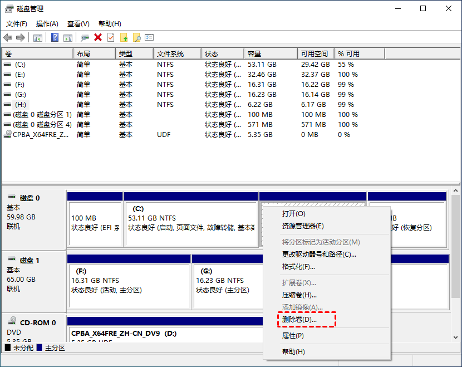Image resolution: width=462 pixels, height=367 pixels.
Task: Click the rescan disks toolbar icon
Action: [85, 37]
